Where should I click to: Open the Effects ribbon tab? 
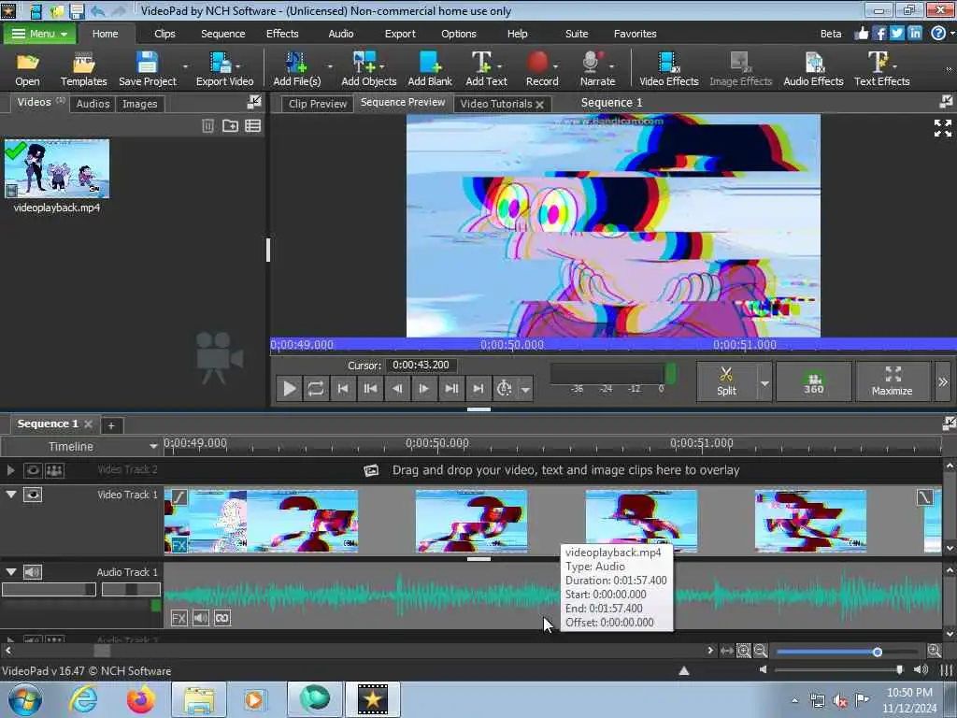pos(282,34)
